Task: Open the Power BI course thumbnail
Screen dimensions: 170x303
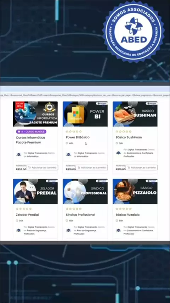Action: pos(85,114)
